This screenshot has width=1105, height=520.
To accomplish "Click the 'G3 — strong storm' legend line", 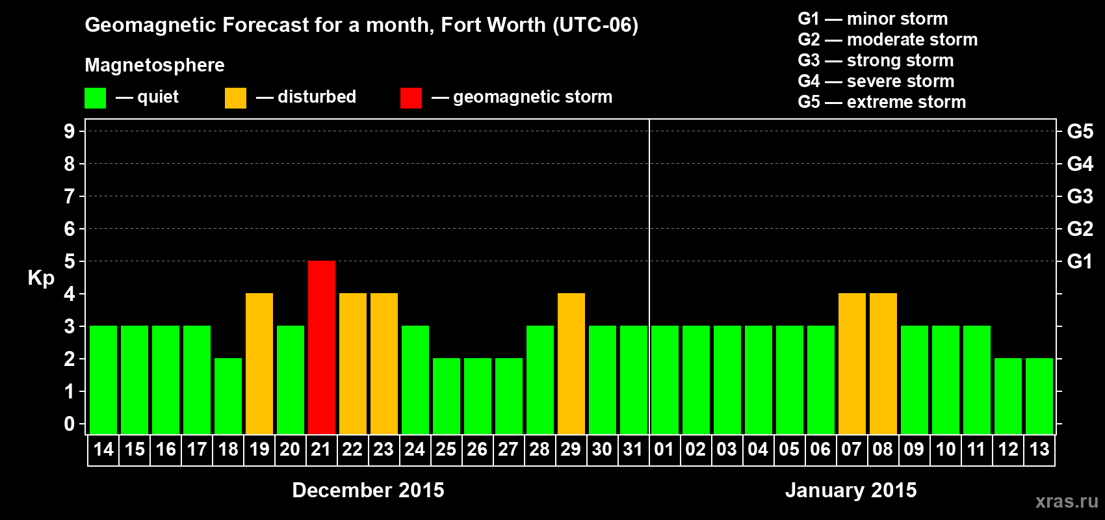I will coord(876,60).
